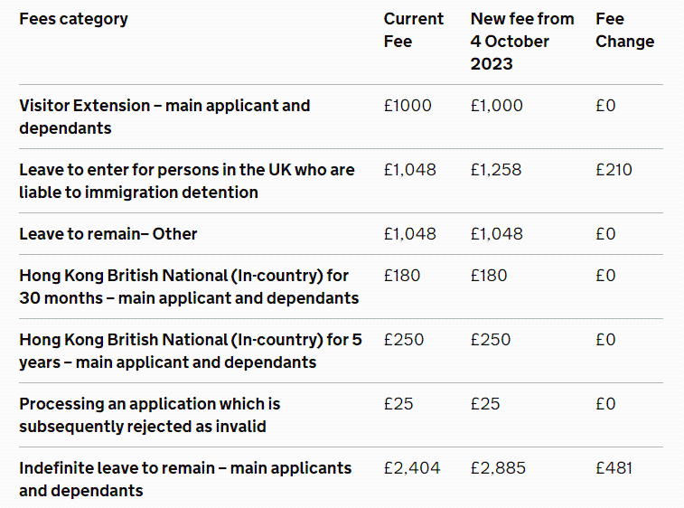
Task: Click 'Leave to enter for persons' row label
Action: click(x=186, y=181)
